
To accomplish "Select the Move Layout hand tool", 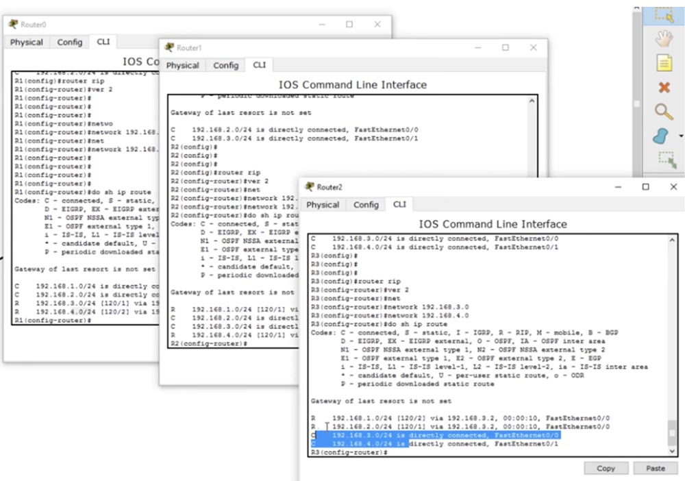I will [x=664, y=38].
